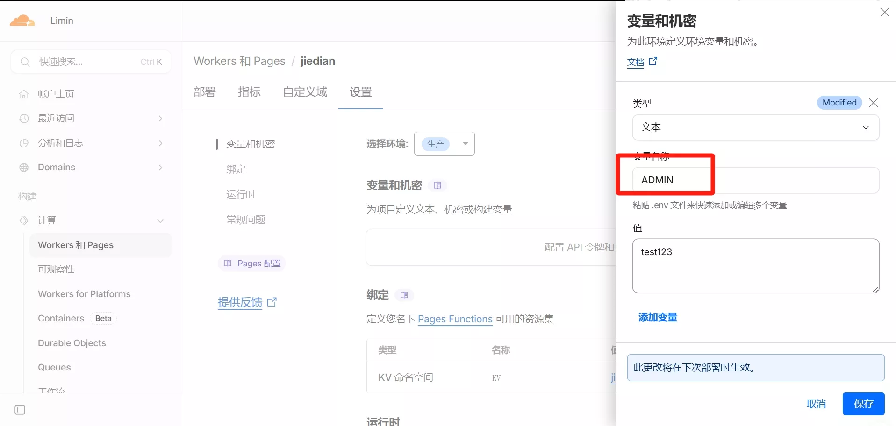Go to 常规问题 settings section
The height and width of the screenshot is (426, 896).
tap(246, 220)
